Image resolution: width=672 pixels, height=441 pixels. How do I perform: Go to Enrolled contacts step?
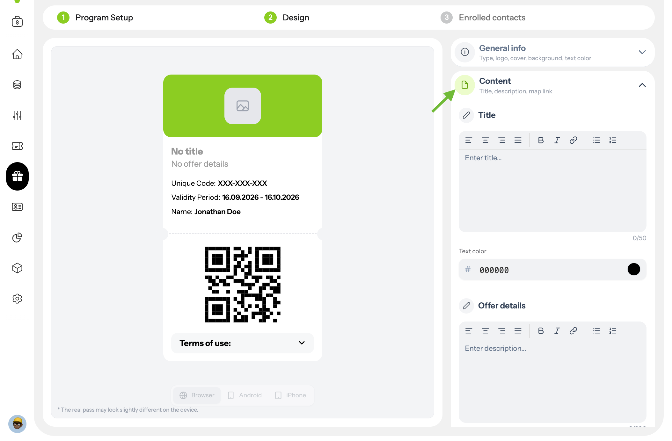point(483,18)
